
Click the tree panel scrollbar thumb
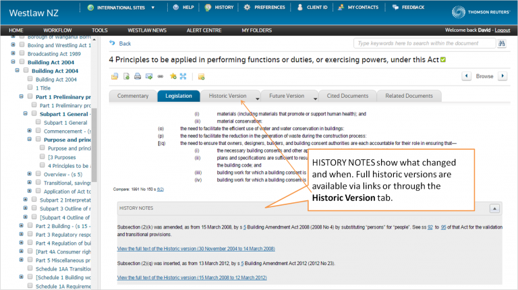pyautogui.click(x=94, y=145)
